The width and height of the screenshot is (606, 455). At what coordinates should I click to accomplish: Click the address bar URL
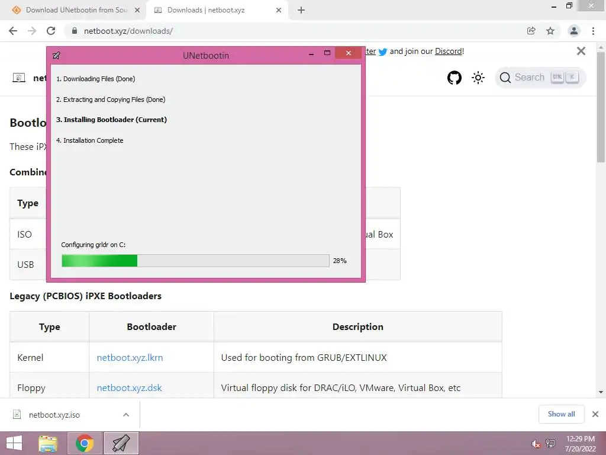click(128, 31)
